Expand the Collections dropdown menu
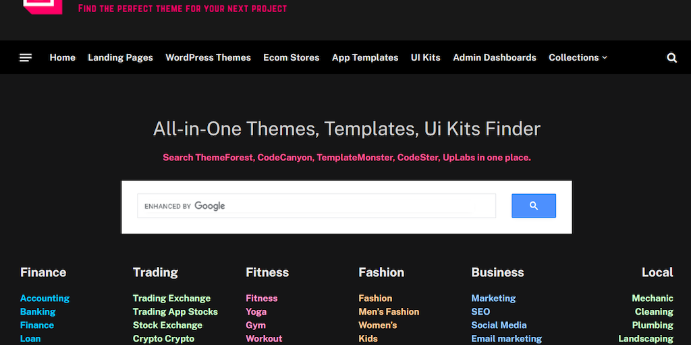This screenshot has height=345, width=691. [x=578, y=58]
